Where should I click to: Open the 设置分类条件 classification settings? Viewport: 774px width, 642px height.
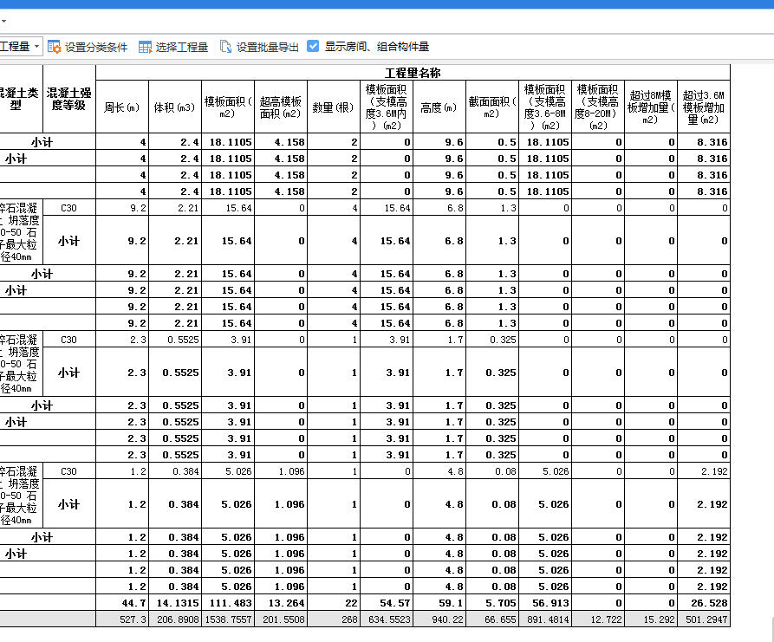tap(88, 47)
